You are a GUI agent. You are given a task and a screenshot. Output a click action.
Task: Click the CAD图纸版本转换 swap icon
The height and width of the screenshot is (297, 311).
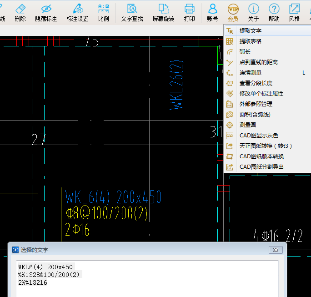click(230, 156)
